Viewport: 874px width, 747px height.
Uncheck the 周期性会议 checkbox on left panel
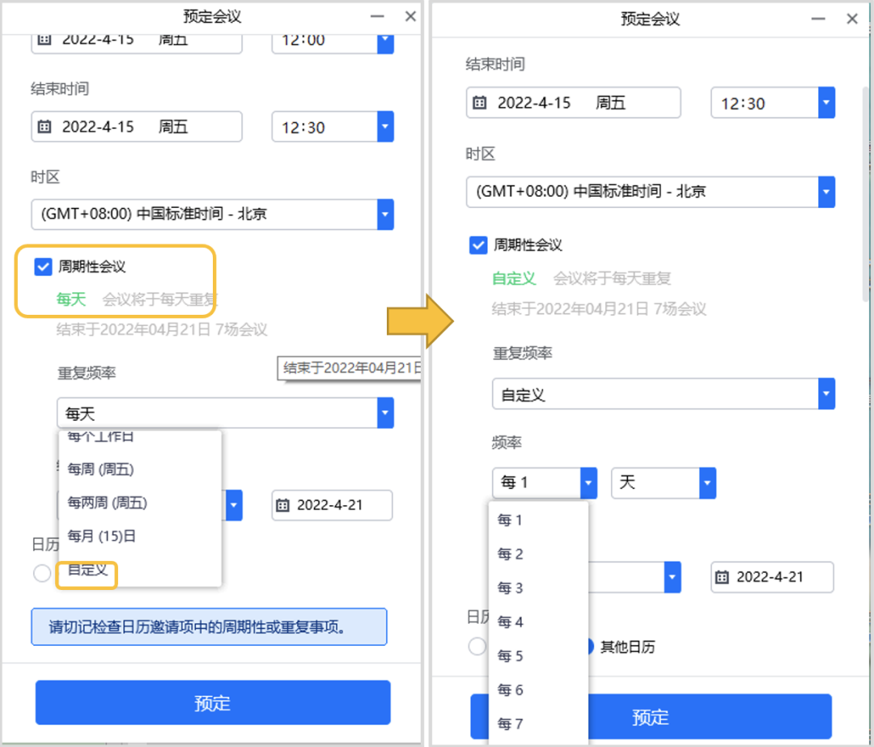tap(42, 264)
